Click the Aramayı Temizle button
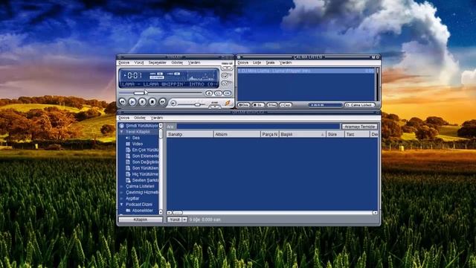The width and height of the screenshot is (476, 268). coord(359,127)
